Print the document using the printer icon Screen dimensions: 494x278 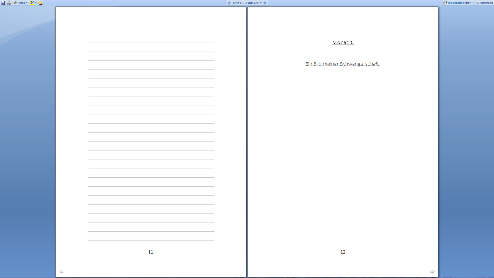9,3
